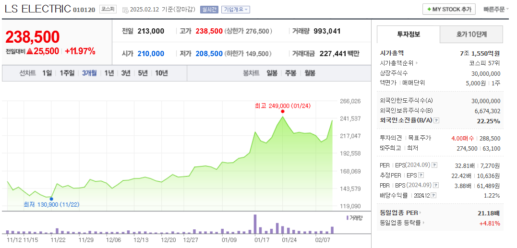Add this stock via MY STOCK 추가
The image size is (517, 248).
click(x=449, y=9)
